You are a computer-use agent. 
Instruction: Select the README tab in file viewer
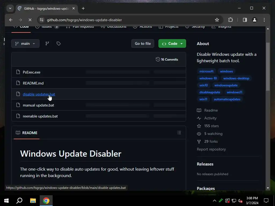pos(27,133)
